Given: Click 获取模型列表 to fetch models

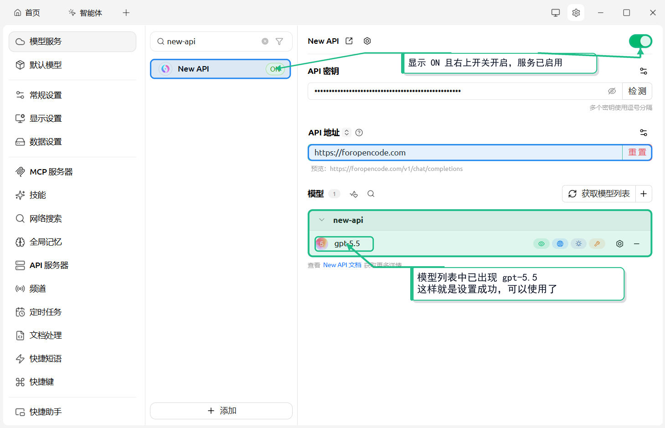Looking at the screenshot, I should pos(599,194).
